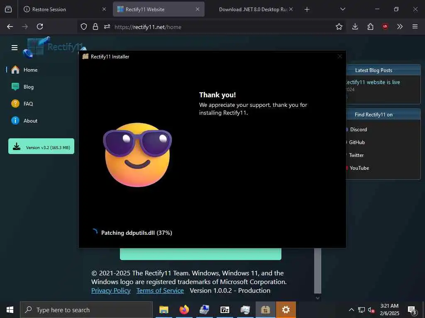The height and width of the screenshot is (318, 425).
Task: Open the 'Rectify11 website is live' blog post
Action: [x=374, y=82]
